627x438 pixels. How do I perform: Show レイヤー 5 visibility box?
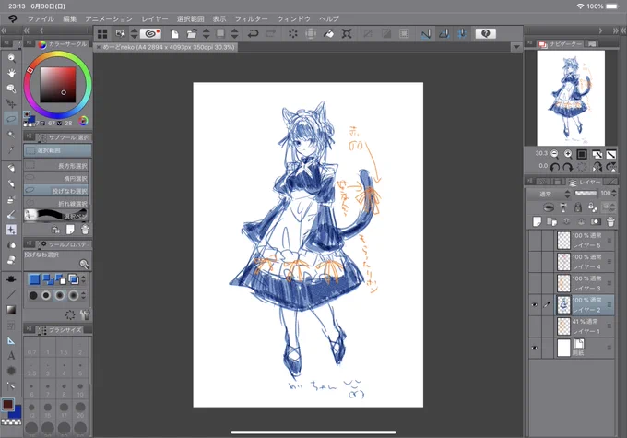point(535,241)
